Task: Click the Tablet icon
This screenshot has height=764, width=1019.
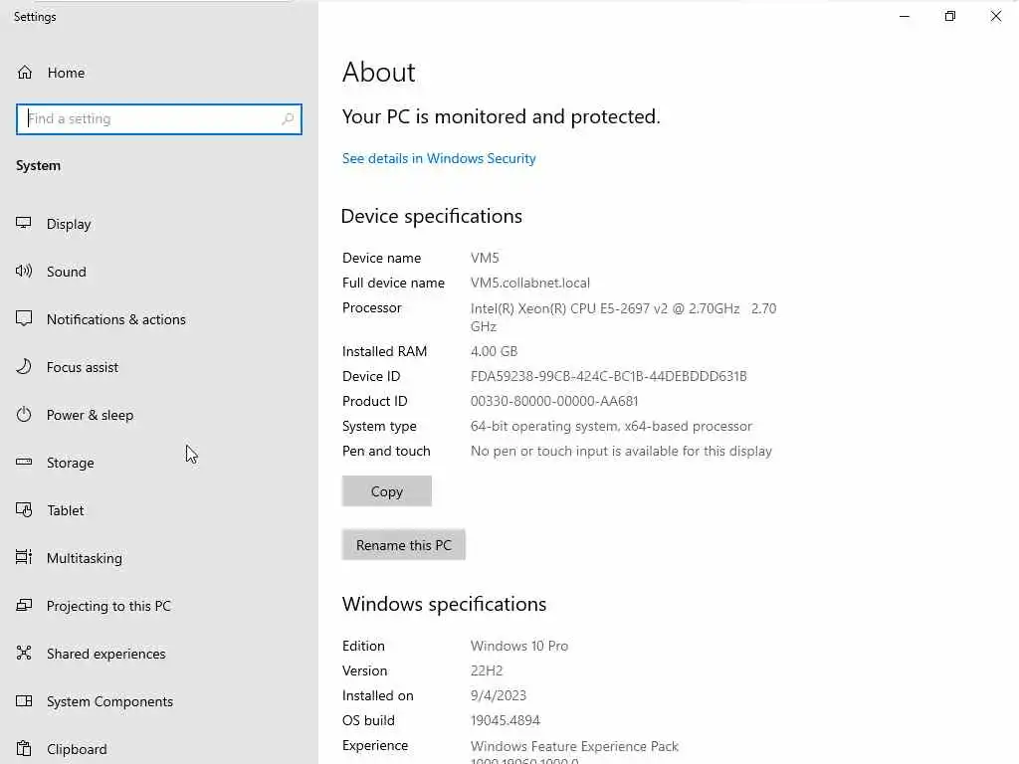Action: coord(24,510)
